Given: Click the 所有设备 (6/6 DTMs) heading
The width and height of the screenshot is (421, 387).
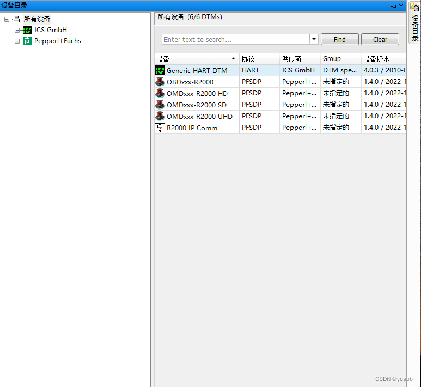Looking at the screenshot, I should (190, 17).
